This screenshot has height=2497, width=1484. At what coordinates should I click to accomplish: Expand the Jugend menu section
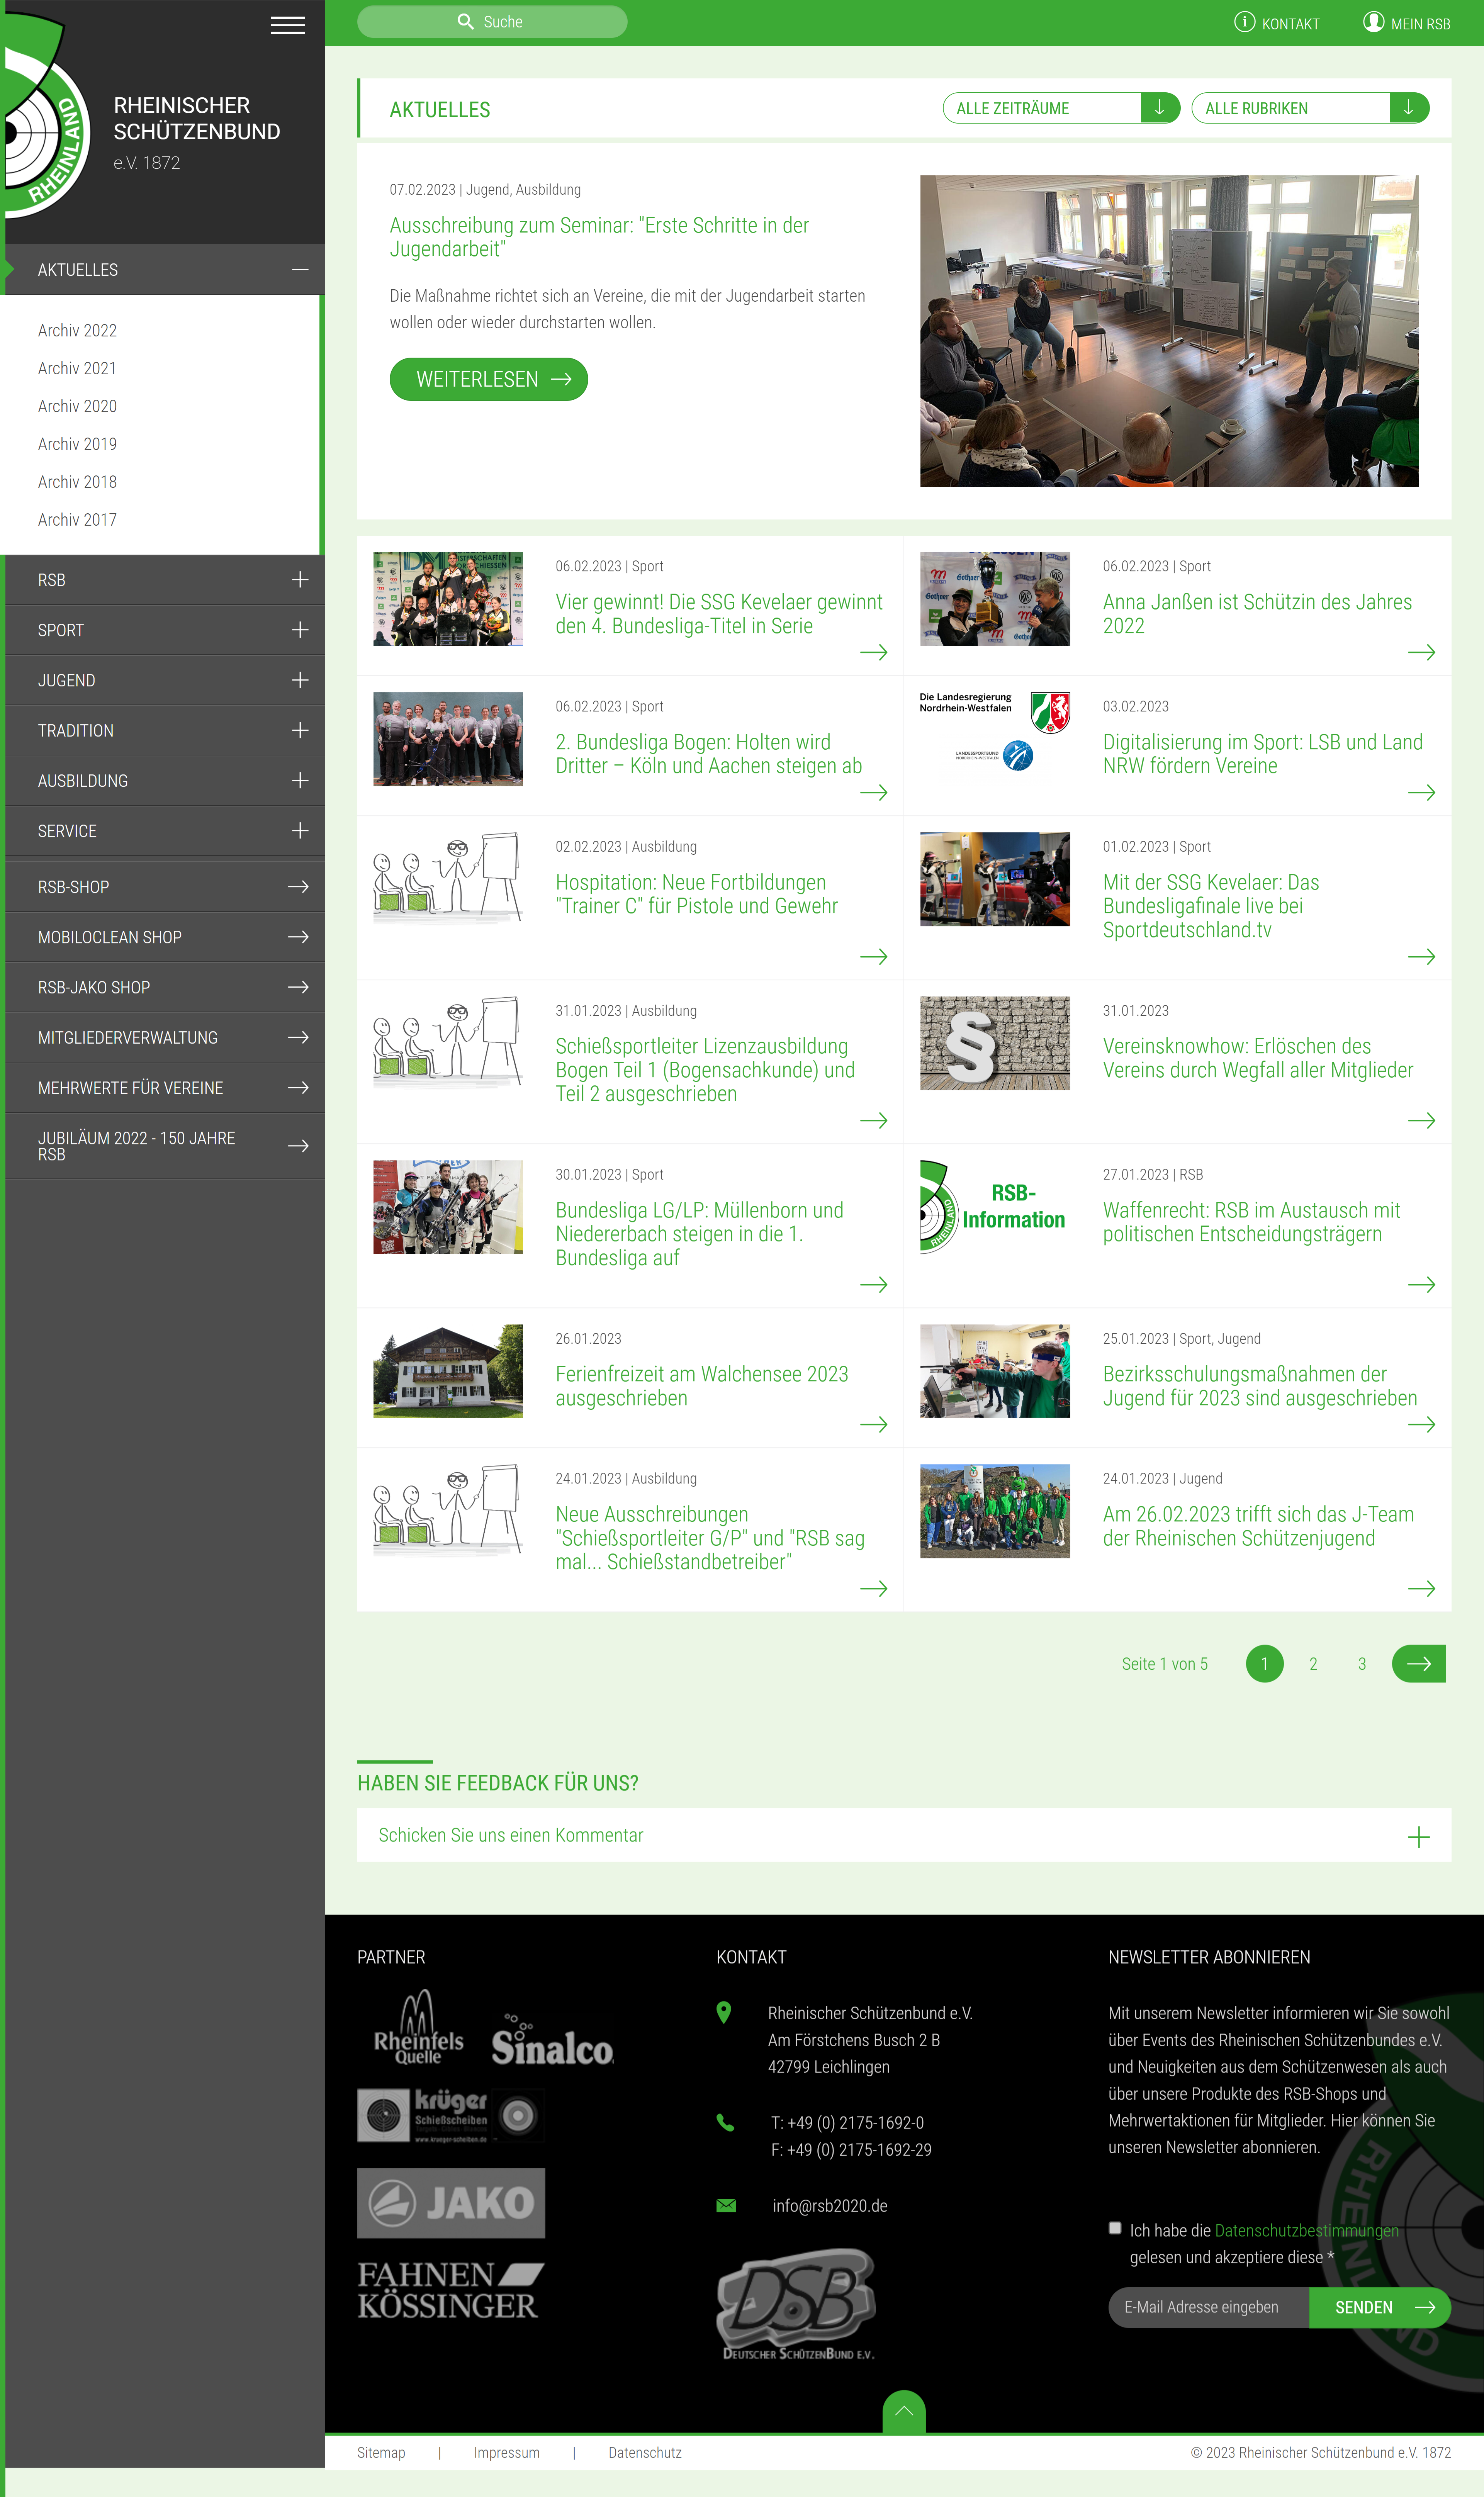point(300,680)
